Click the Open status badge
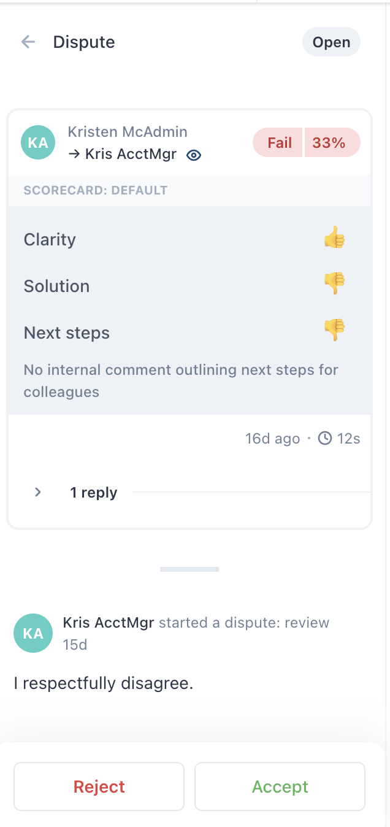The image size is (390, 827). pos(331,42)
